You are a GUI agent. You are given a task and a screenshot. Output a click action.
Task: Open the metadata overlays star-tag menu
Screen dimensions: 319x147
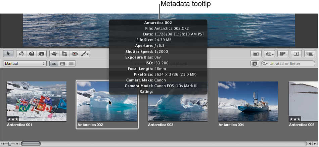[x=269, y=53]
